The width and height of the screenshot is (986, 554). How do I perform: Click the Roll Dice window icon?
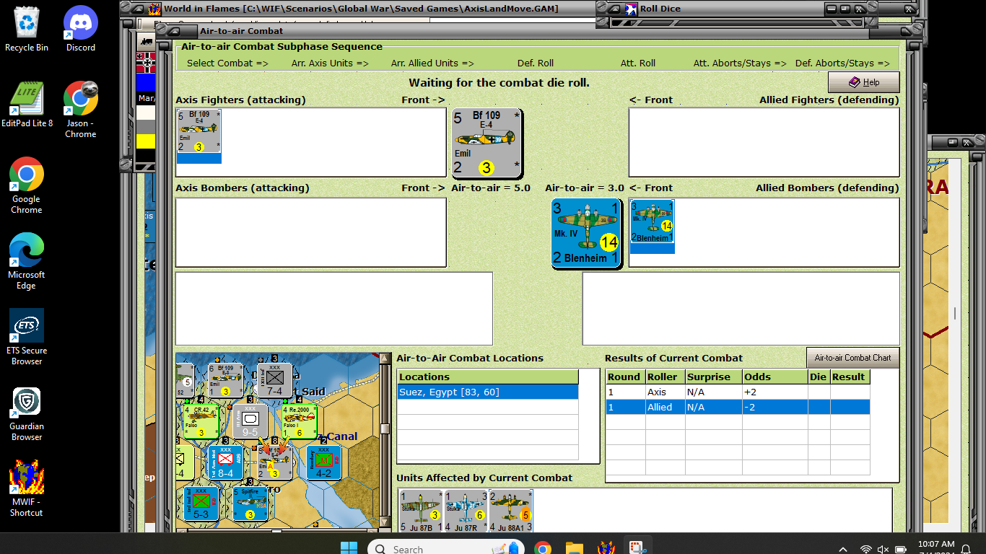point(631,9)
